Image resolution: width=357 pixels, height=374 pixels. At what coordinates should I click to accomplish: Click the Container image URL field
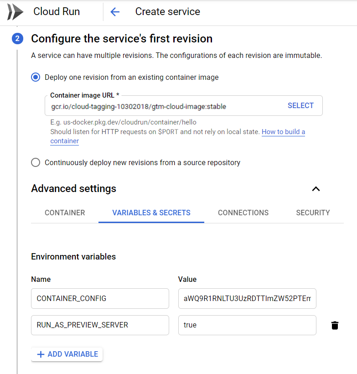coord(164,107)
